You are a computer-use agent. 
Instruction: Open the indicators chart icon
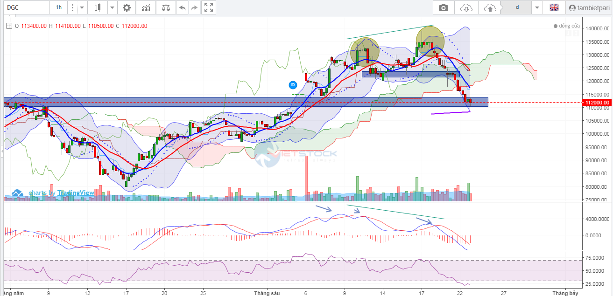click(x=146, y=7)
